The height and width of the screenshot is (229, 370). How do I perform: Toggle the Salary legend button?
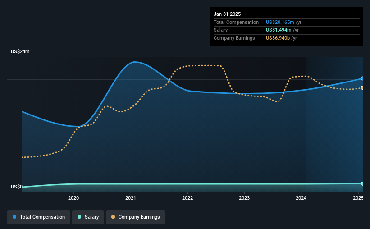pyautogui.click(x=88, y=217)
